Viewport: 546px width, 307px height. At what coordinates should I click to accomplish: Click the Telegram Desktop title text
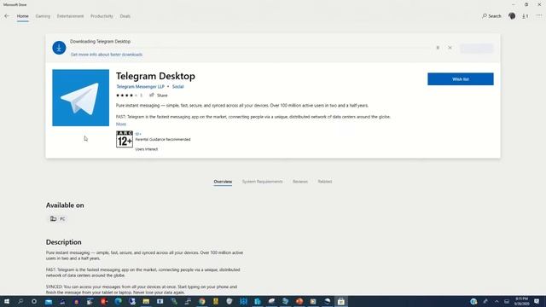(155, 76)
